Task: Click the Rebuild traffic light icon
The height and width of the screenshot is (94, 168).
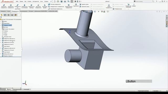Action: tap(75, 1)
